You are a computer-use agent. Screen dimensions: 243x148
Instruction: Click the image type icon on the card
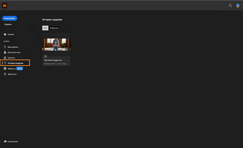(x=45, y=56)
